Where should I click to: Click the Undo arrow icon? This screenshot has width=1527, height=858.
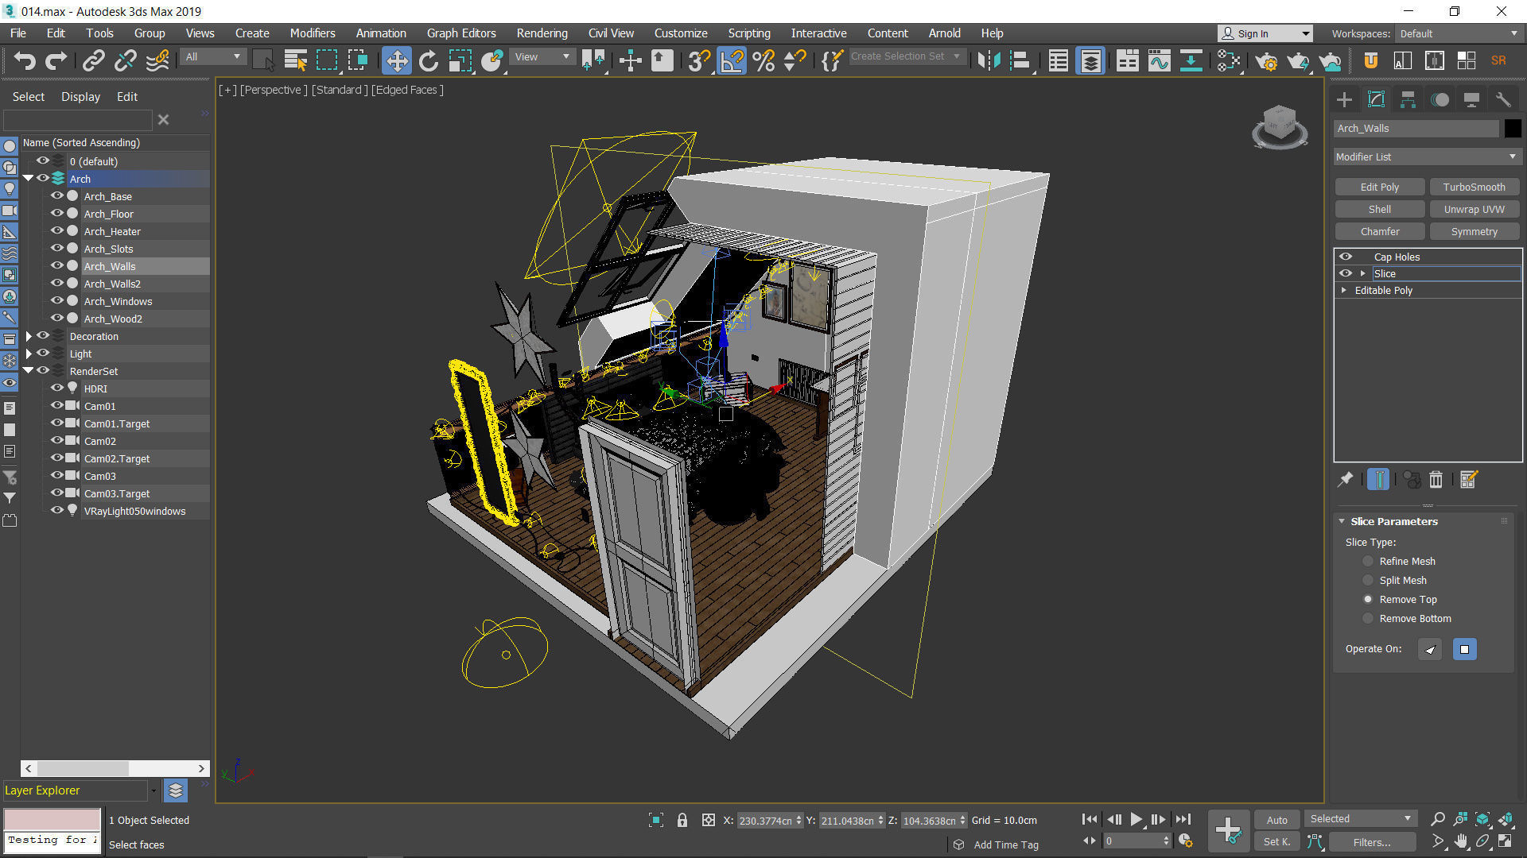pos(25,60)
